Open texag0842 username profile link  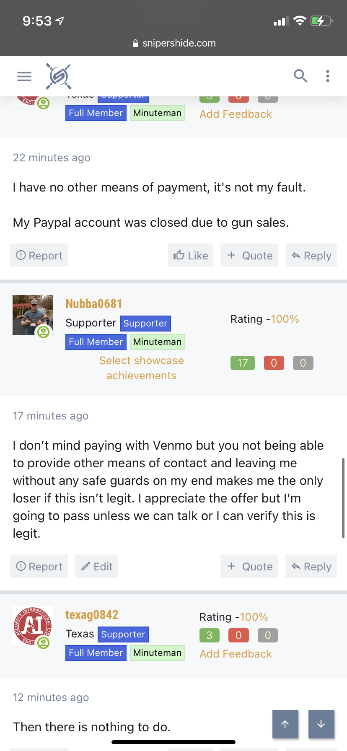[x=92, y=614]
